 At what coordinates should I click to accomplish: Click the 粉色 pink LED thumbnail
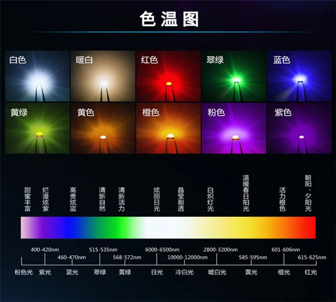click(234, 128)
